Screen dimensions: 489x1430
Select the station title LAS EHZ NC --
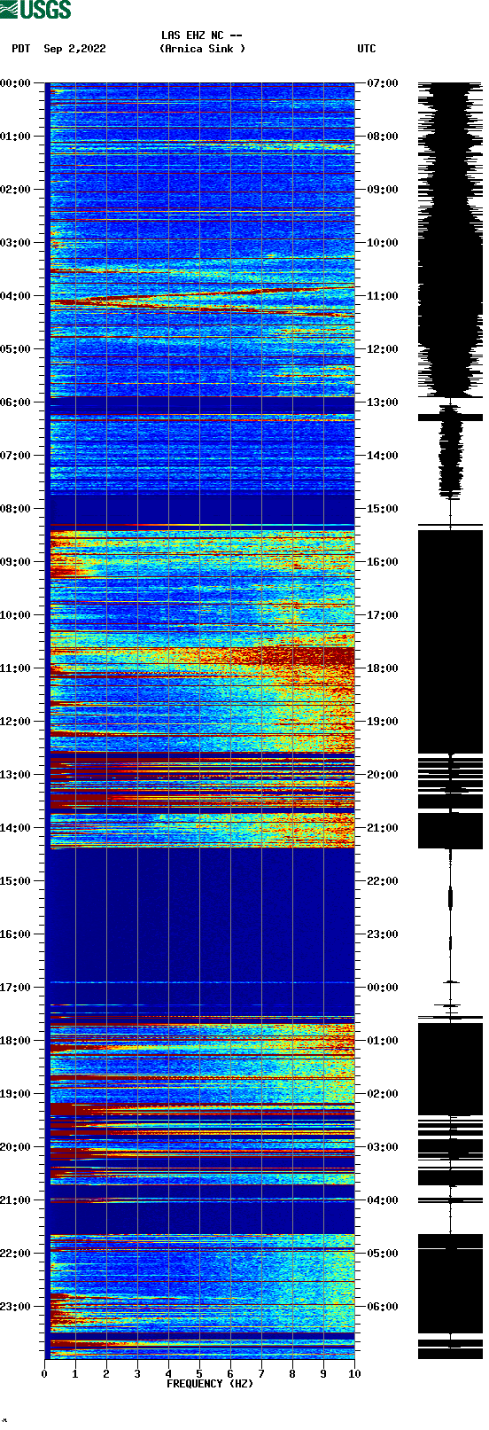[202, 35]
